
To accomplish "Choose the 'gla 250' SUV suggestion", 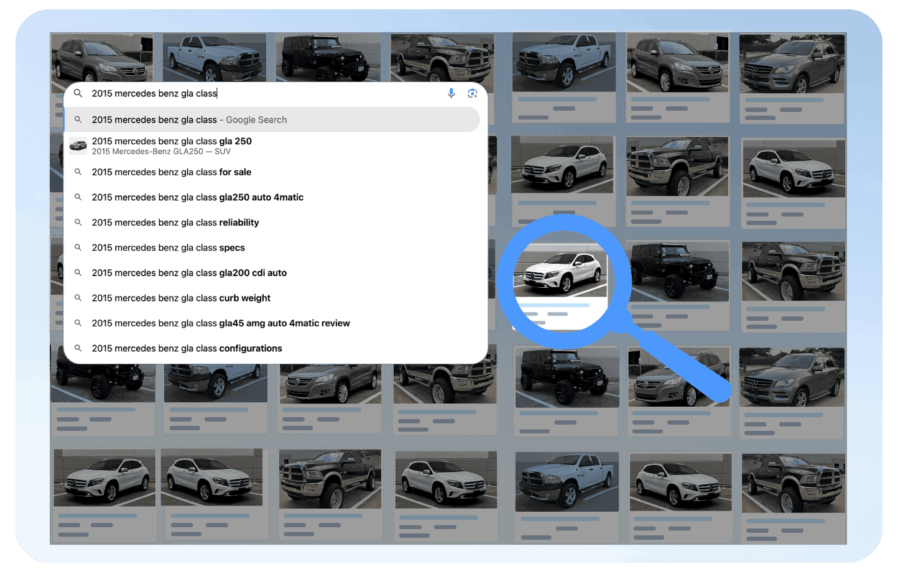I will [172, 145].
